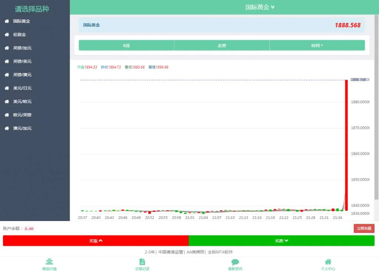Switch to the k线 chart tab

point(127,46)
